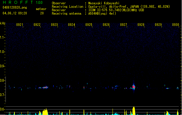Image resolution: width=182 pixels, height=115 pixels.
Task: Click the 1.1 frequency axis label
Action: [x=2, y=37]
